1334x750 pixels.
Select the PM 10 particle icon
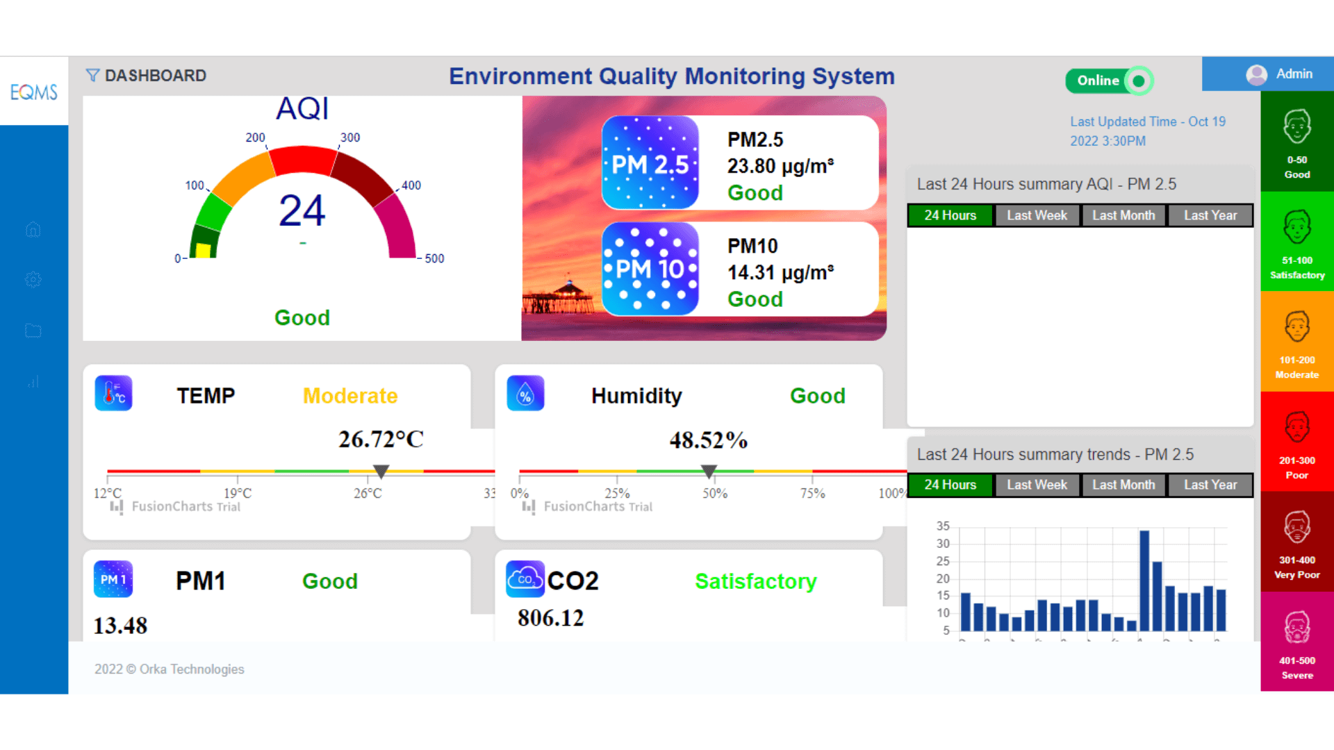pyautogui.click(x=650, y=269)
